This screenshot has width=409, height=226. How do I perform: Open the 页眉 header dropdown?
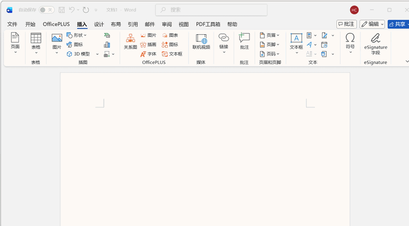(x=270, y=35)
